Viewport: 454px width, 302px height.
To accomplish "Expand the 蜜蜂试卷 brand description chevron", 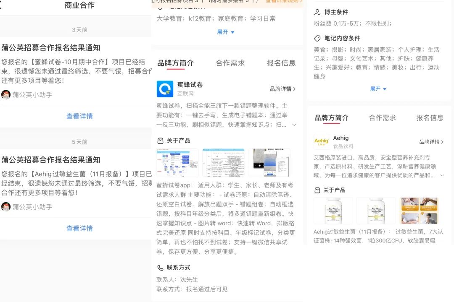I will click(294, 125).
